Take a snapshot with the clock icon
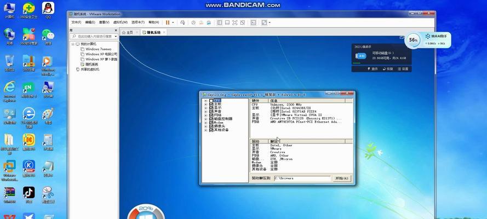487x219 pixels. point(193,22)
